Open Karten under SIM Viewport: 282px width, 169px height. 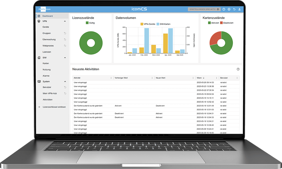tap(46, 63)
